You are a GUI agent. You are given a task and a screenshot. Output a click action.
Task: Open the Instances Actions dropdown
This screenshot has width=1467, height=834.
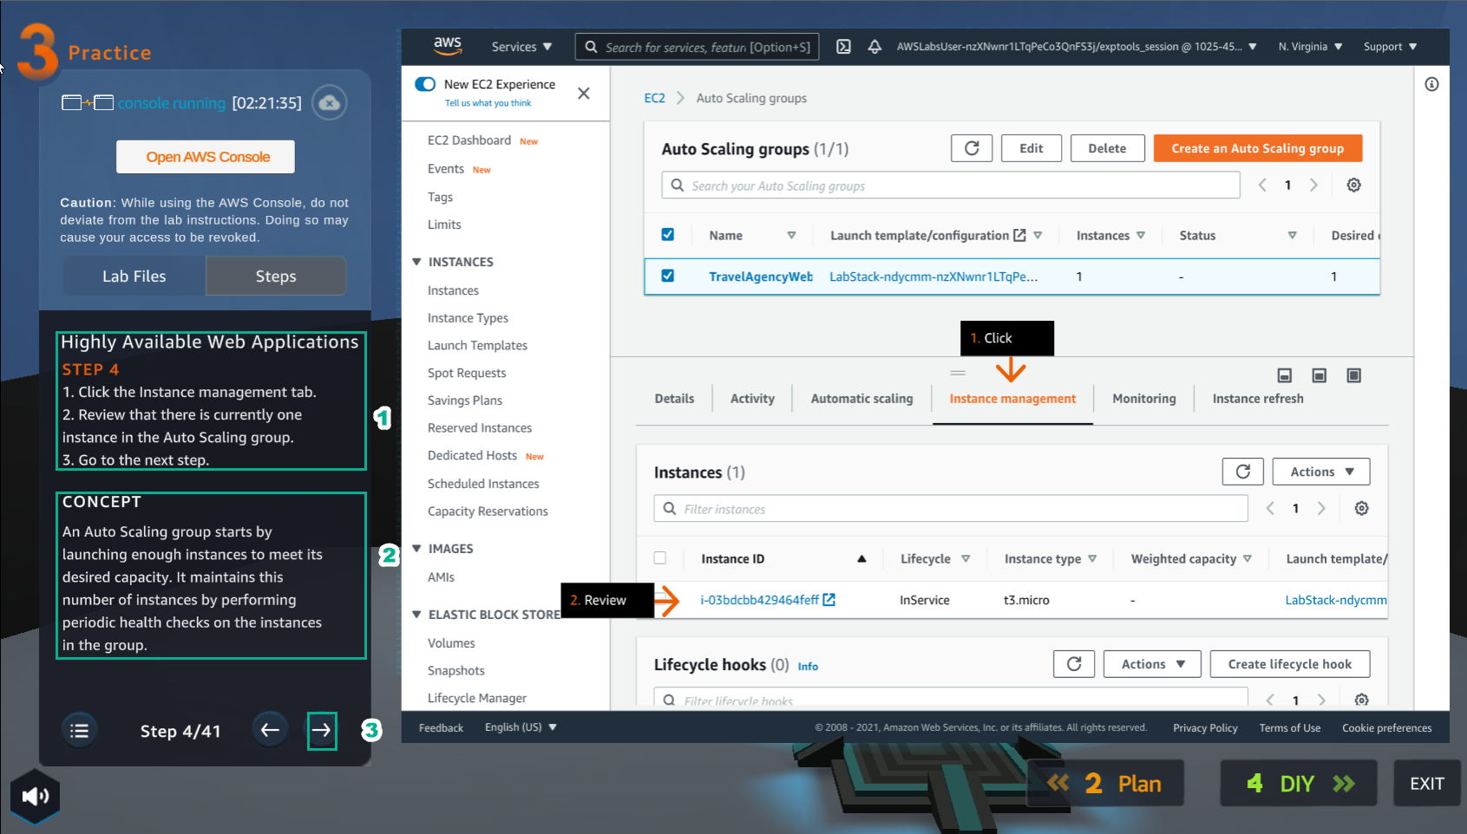point(1321,472)
